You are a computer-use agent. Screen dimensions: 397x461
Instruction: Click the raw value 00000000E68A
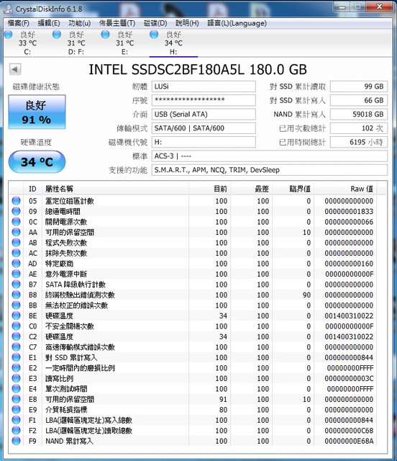click(x=349, y=441)
